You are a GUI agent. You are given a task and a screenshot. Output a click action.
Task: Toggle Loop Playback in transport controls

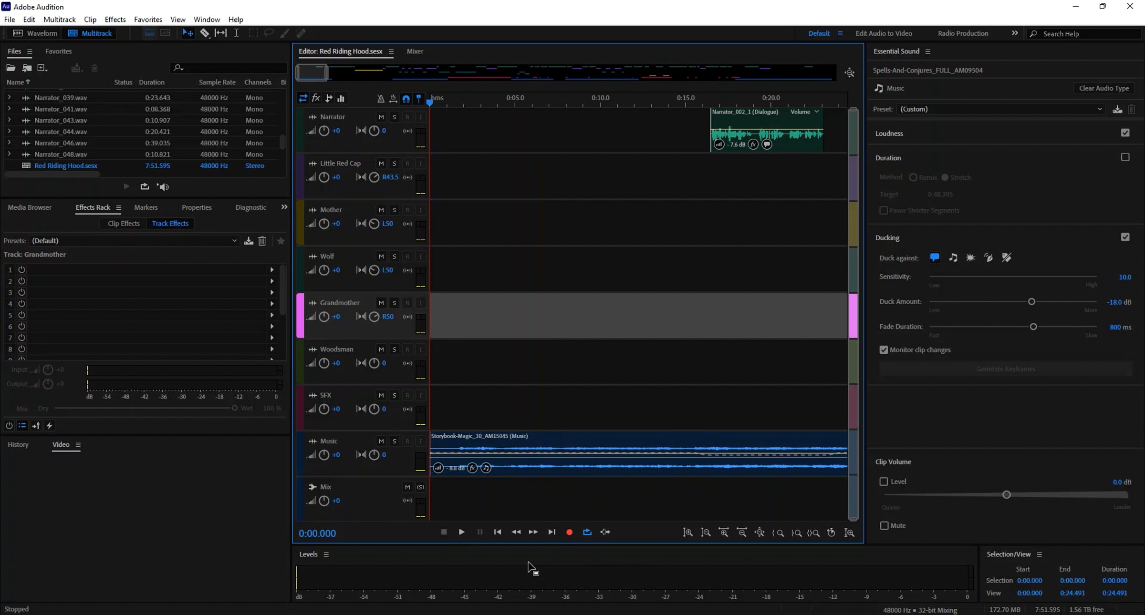[x=587, y=532]
